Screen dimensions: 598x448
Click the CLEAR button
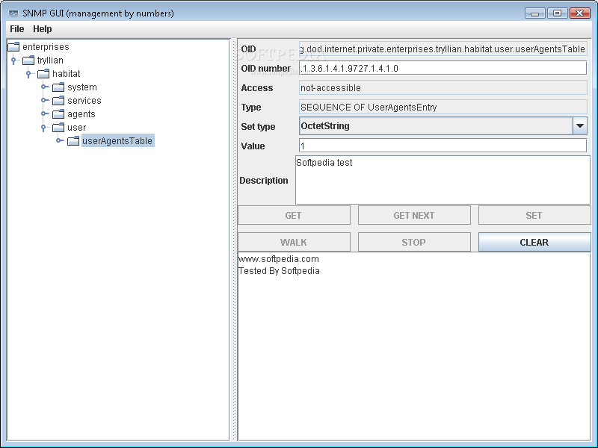534,241
